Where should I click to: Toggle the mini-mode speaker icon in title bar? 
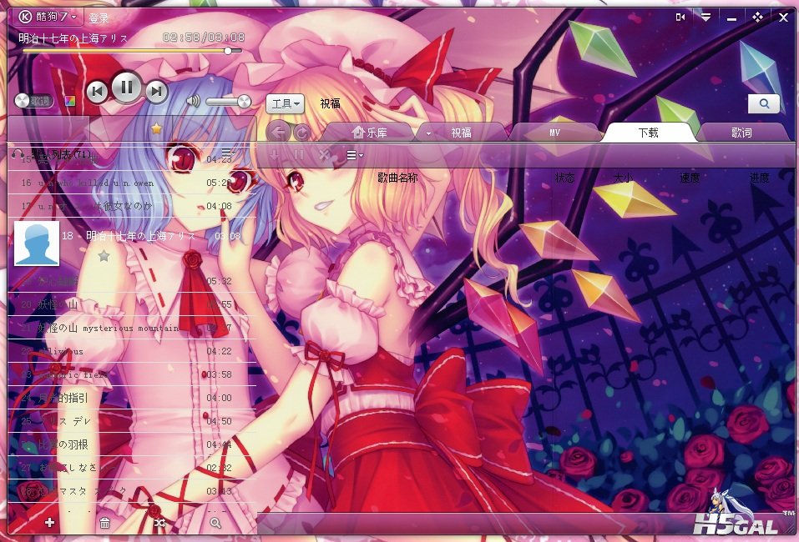click(680, 18)
